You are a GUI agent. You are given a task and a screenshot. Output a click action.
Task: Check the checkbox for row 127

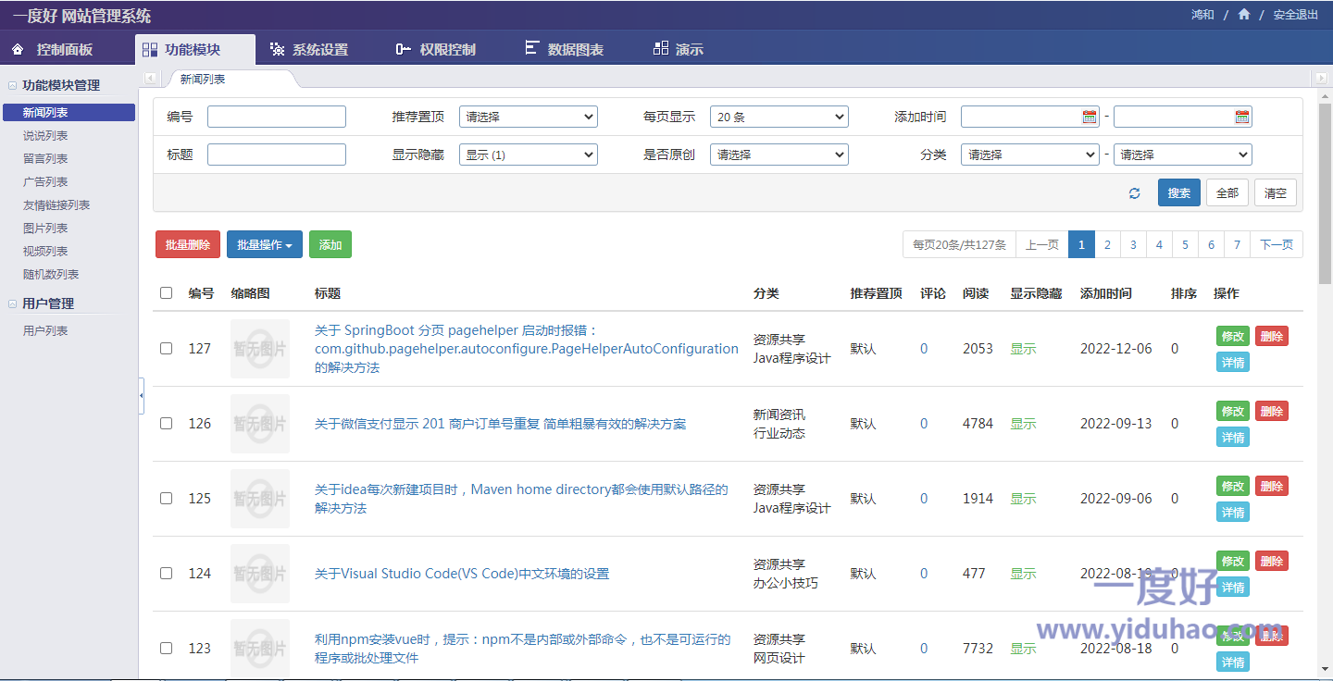tap(167, 349)
